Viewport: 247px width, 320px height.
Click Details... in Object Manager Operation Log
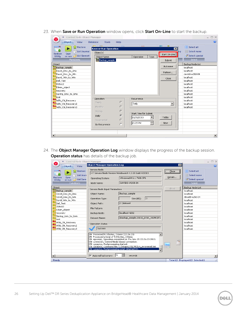[172, 177]
